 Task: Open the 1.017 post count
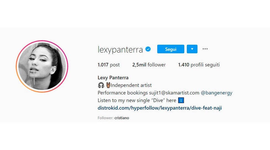pos(108,65)
